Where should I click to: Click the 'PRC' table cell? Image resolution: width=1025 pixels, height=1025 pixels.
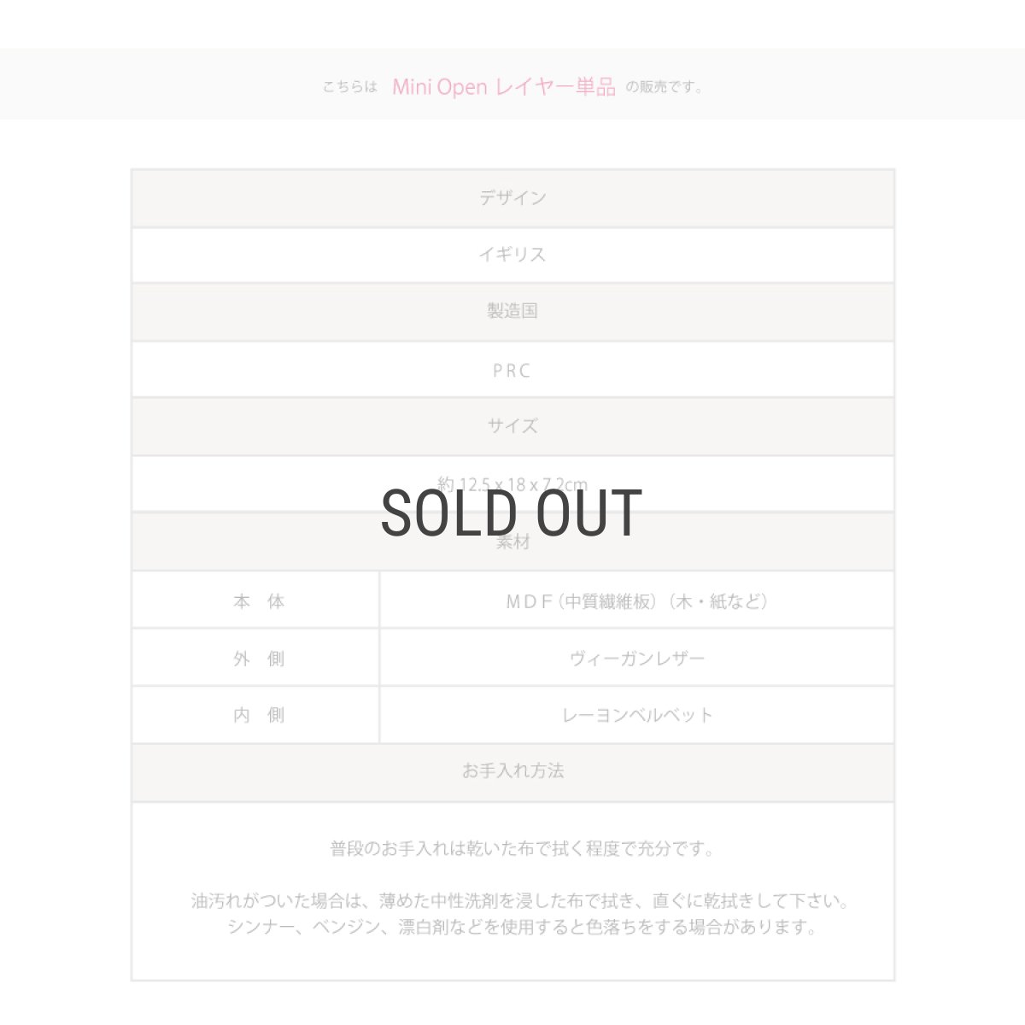coord(512,370)
